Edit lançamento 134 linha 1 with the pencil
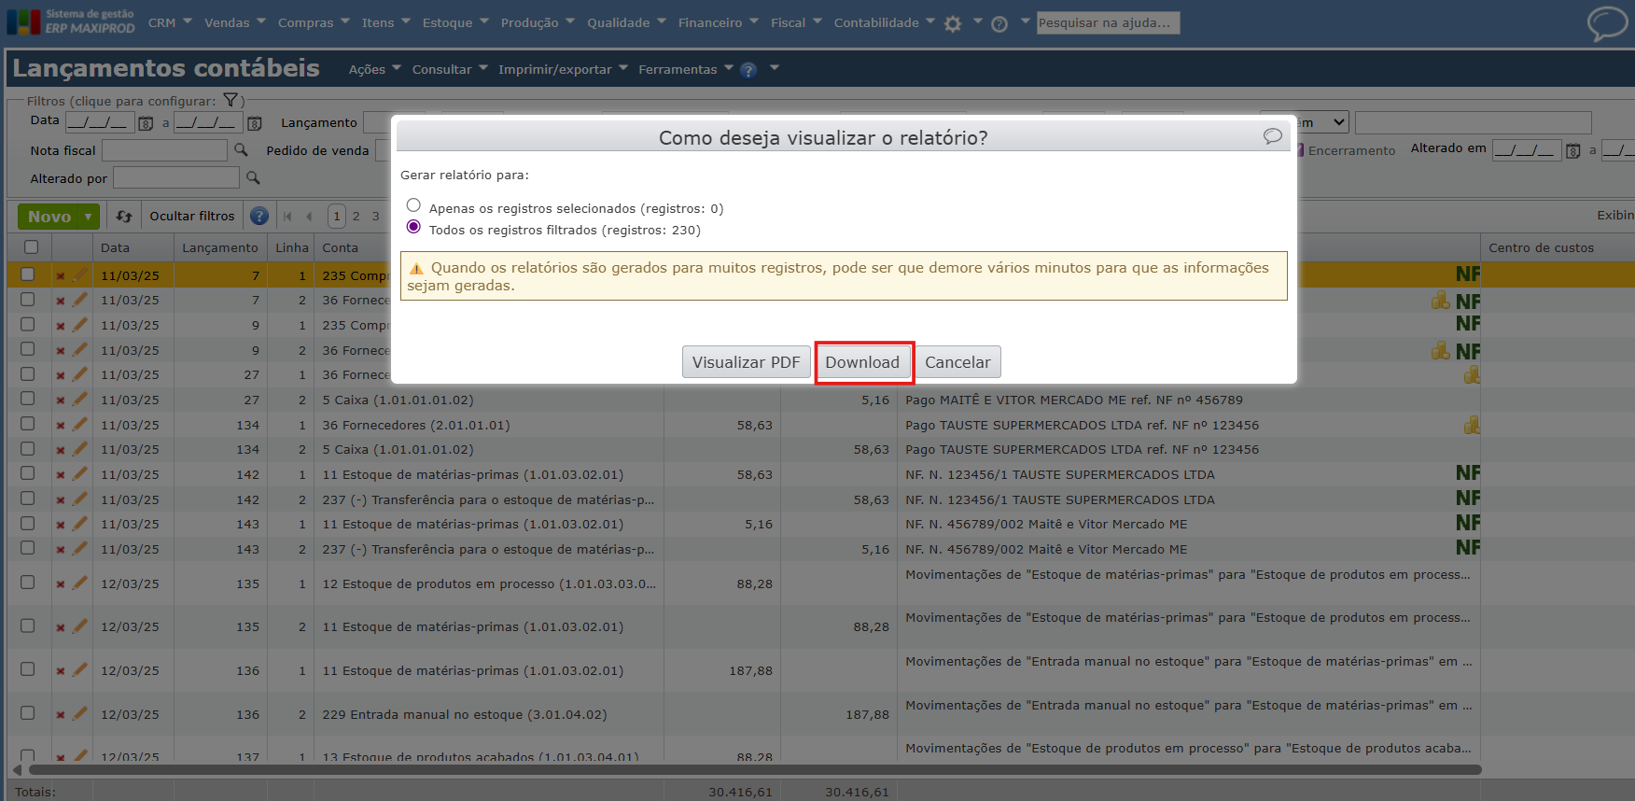Viewport: 1635px width, 801px height. pyautogui.click(x=80, y=425)
